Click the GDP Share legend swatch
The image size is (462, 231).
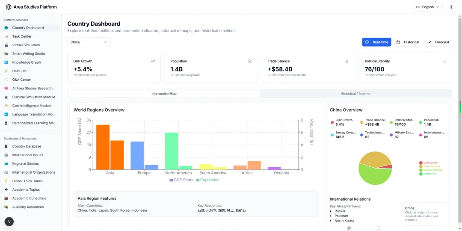pos(171,180)
